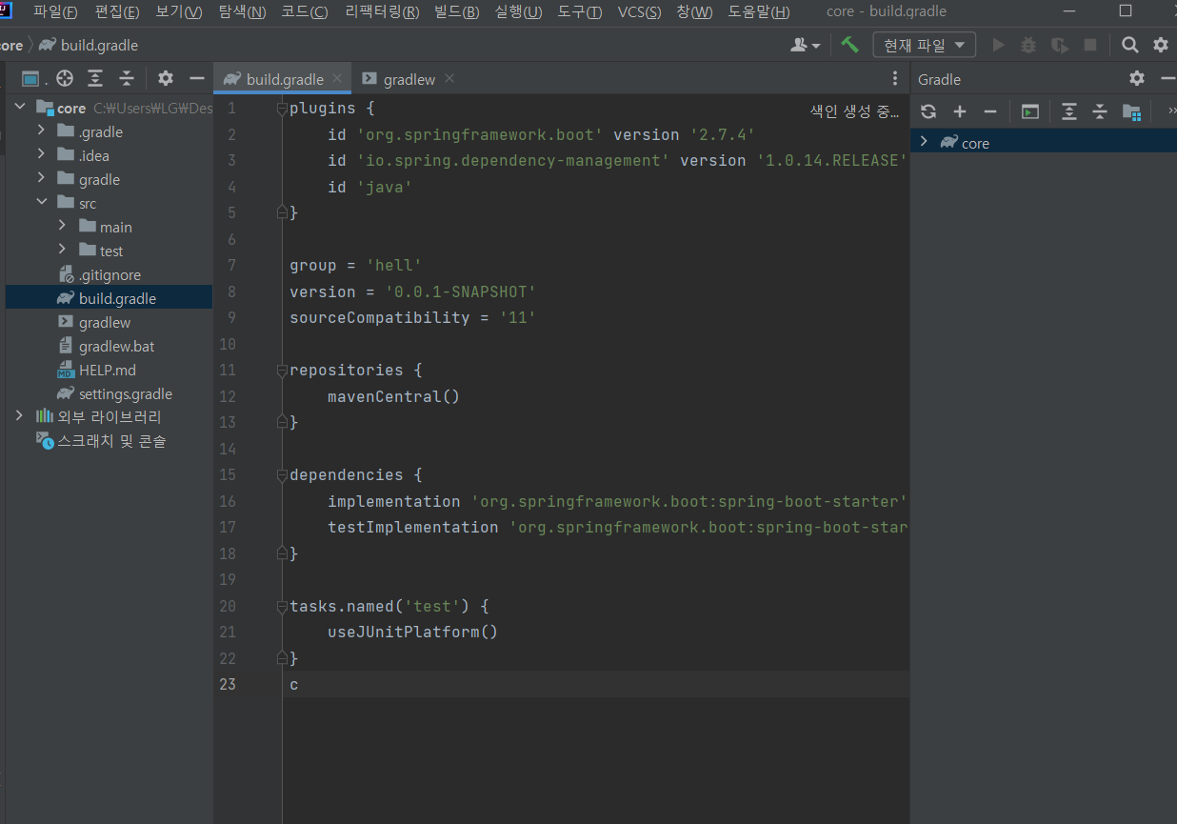Image resolution: width=1177 pixels, height=824 pixels.
Task: Hide the Project tool window
Action: coord(197,79)
